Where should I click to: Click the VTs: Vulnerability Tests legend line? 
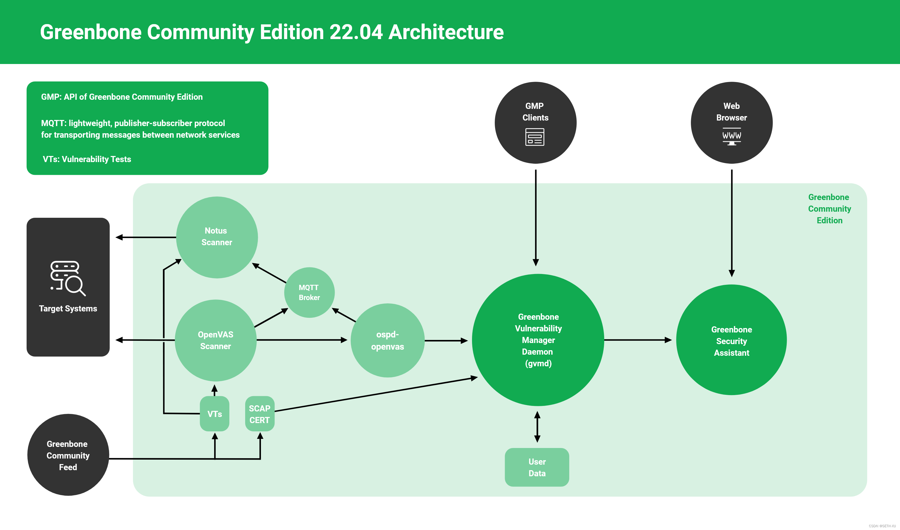point(87,159)
